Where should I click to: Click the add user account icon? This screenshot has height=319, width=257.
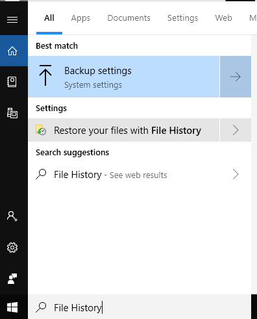[x=12, y=216]
